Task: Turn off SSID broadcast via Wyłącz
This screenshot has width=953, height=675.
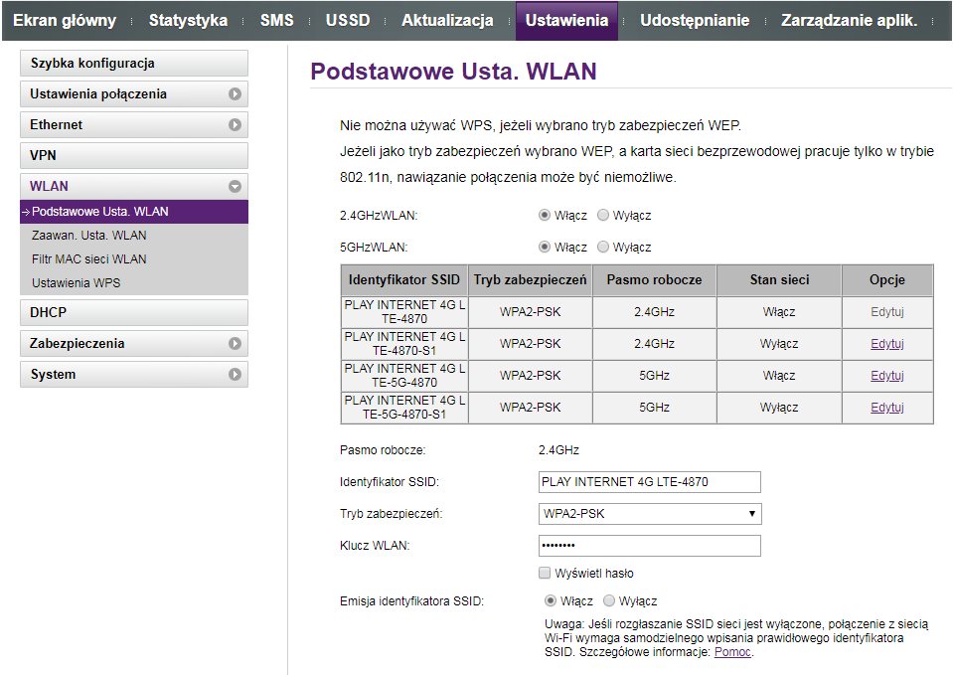Action: pos(609,601)
